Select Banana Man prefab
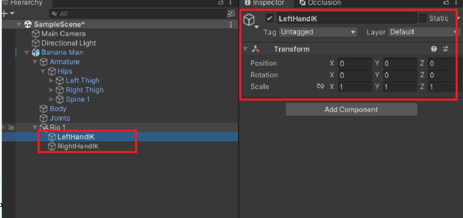 (x=63, y=52)
